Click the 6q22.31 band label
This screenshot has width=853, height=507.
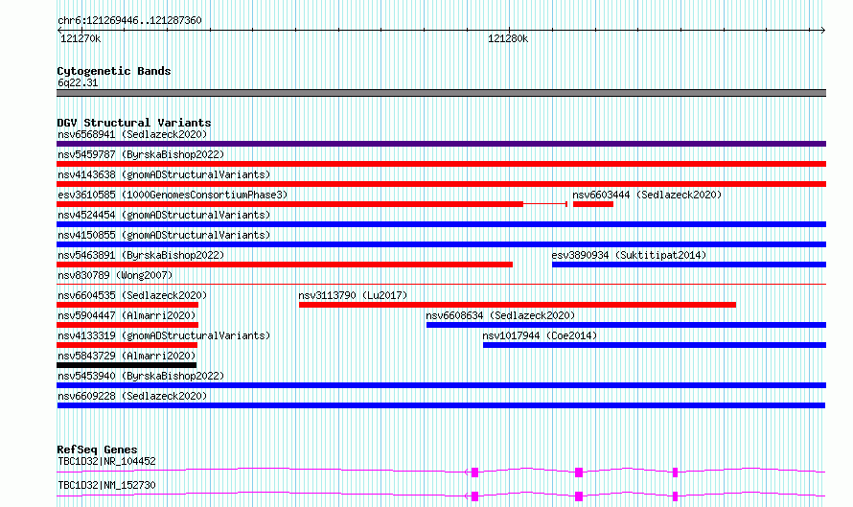click(78, 82)
